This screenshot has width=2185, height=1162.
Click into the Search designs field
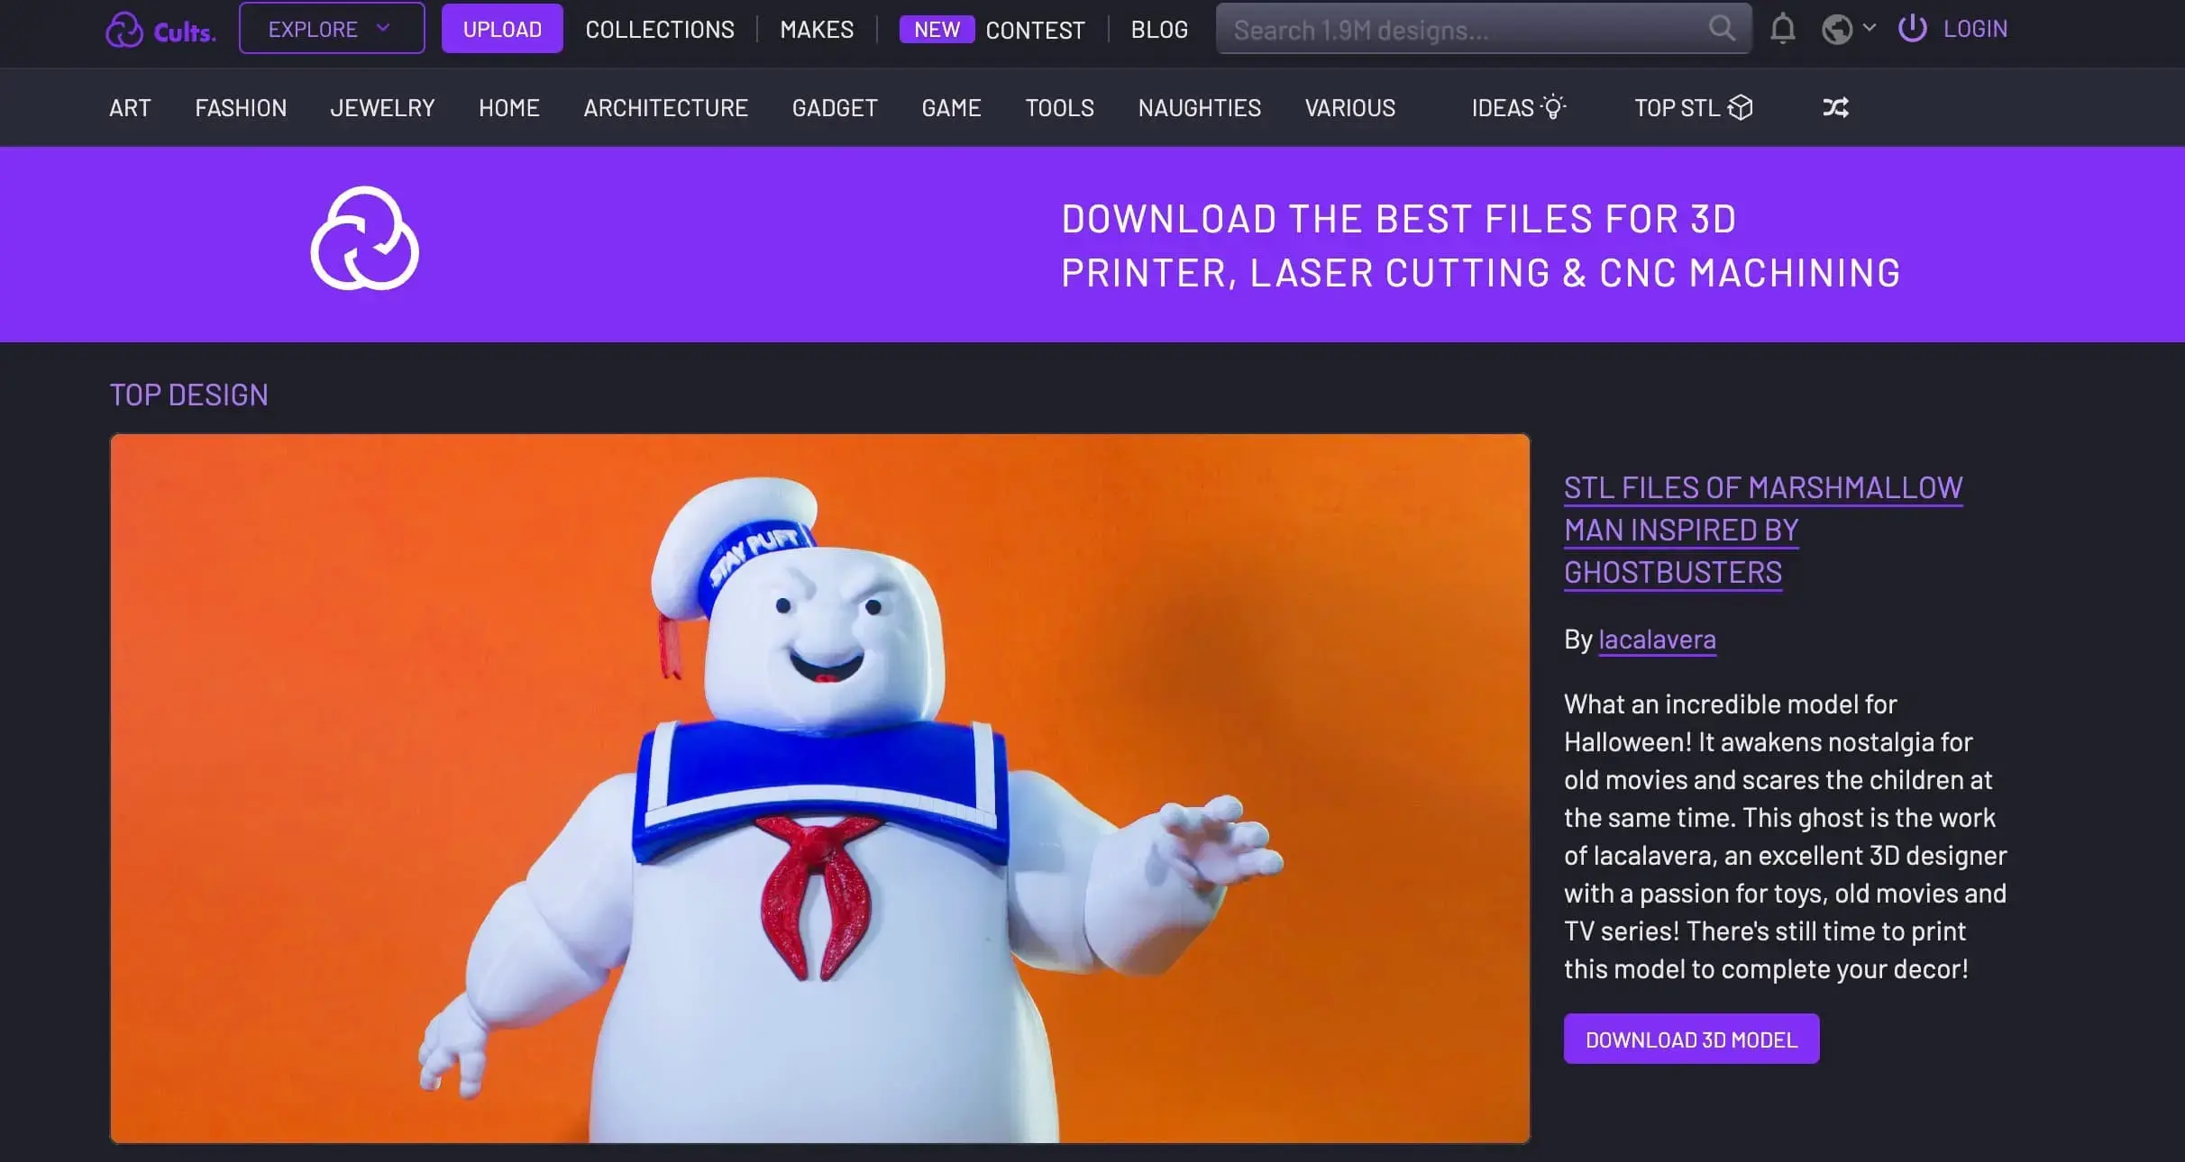[1460, 30]
